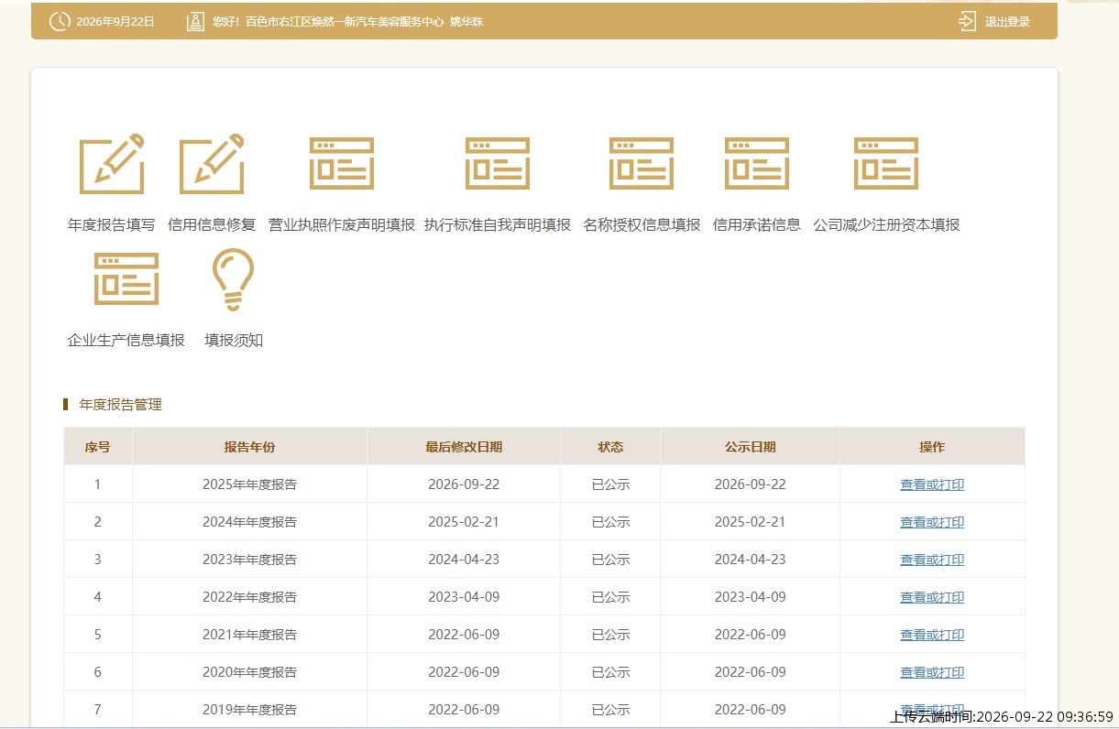Image resolution: width=1119 pixels, height=729 pixels.
Task: Click the 年度报告管理 section heading
Action: click(120, 404)
